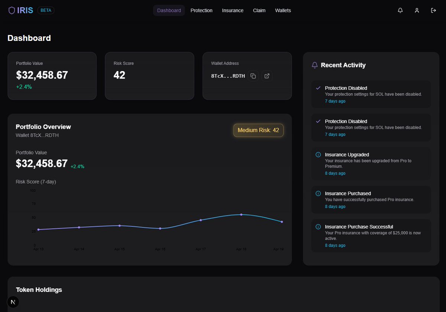Viewport: 446px width, 312px height.
Task: Click the Token Holdings heading
Action: (39, 290)
